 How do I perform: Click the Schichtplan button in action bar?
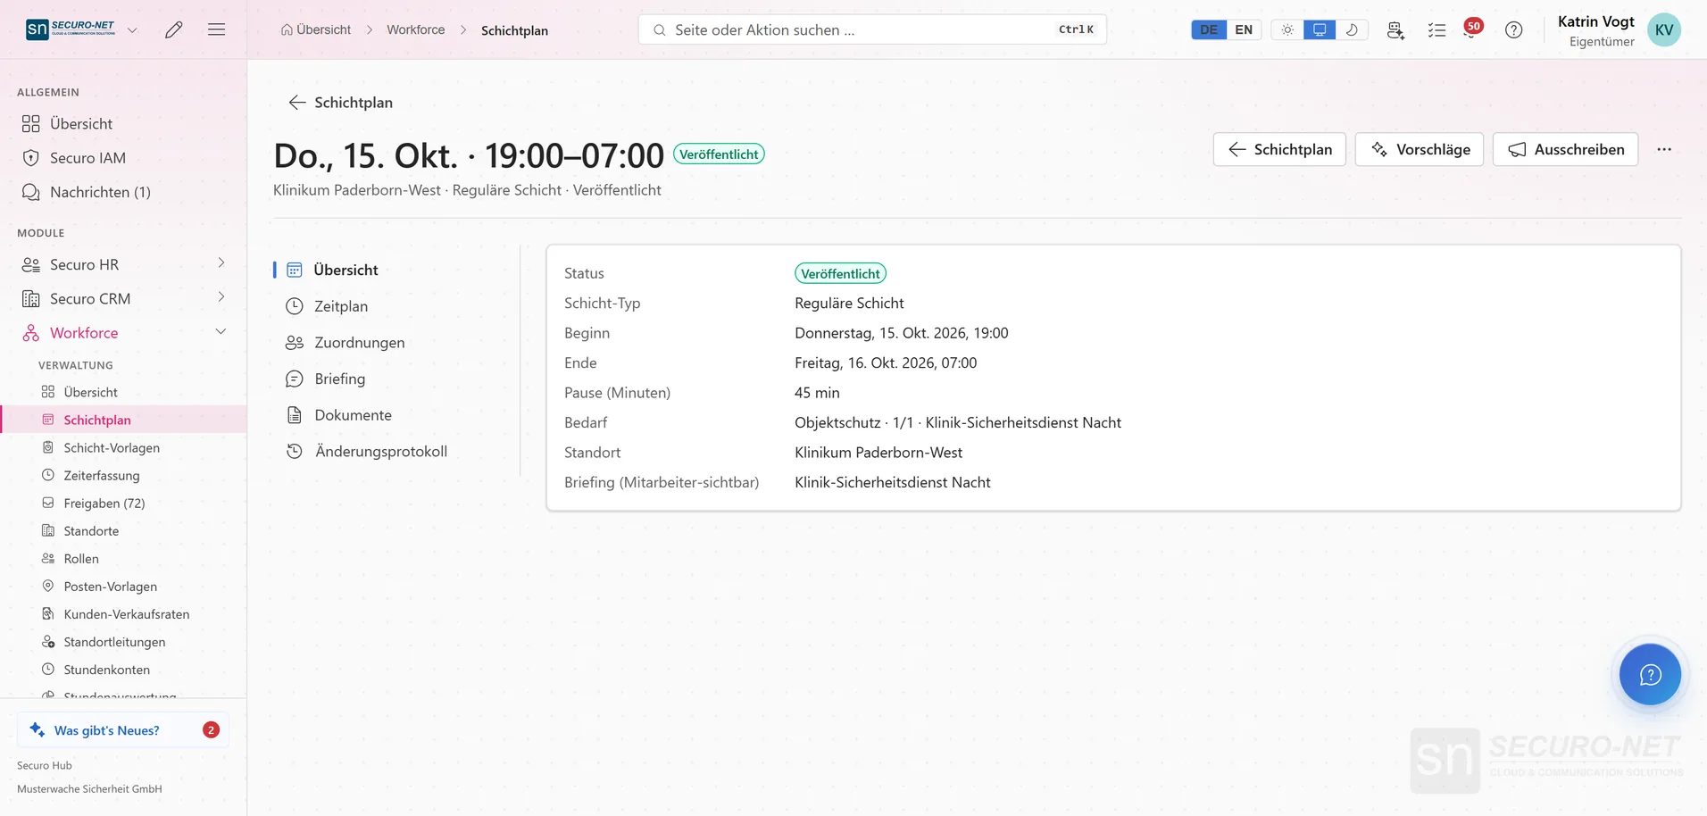tap(1279, 149)
